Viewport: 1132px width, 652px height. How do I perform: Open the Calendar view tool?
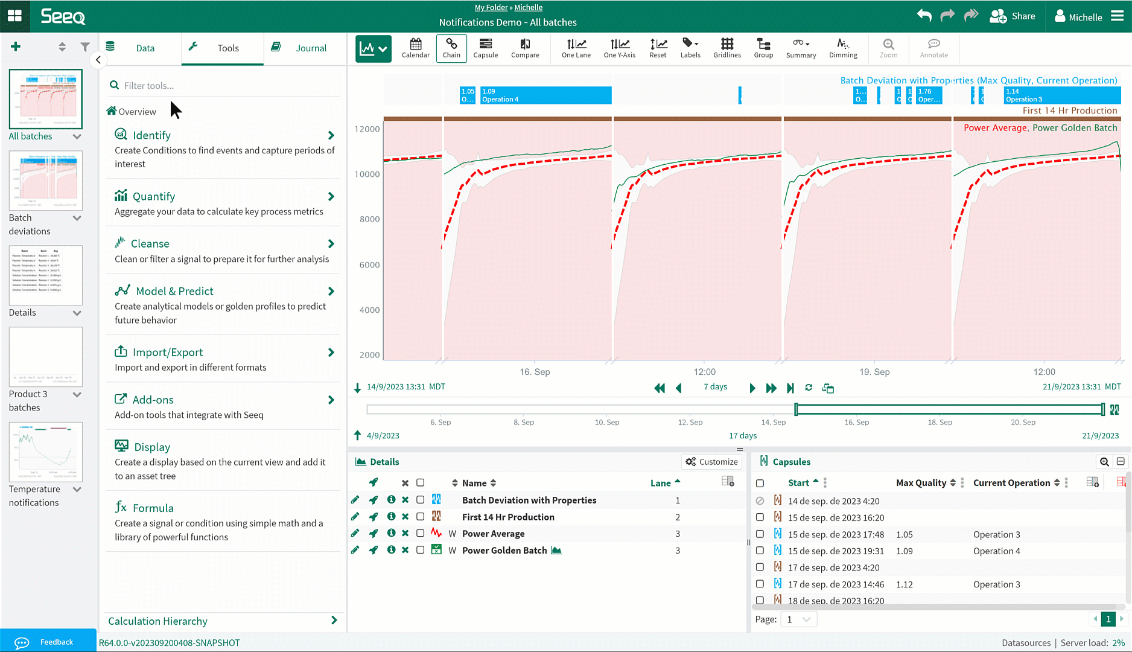pyautogui.click(x=416, y=48)
